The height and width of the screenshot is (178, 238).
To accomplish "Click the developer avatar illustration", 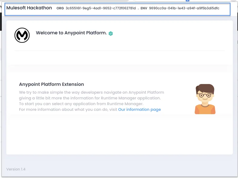I will pyautogui.click(x=205, y=99).
